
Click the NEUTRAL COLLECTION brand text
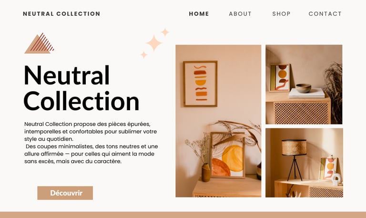61,14
